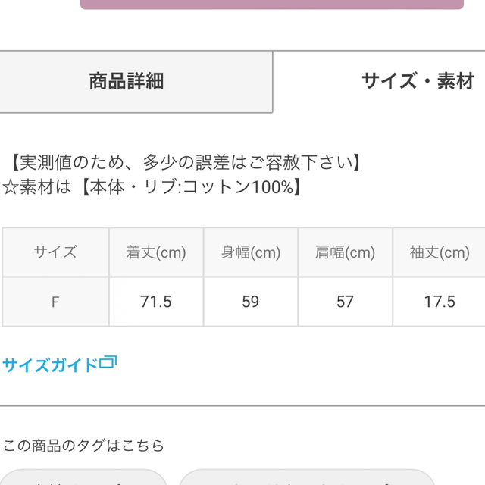Click the 57 shoulder width cell
The image size is (485, 485).
click(x=346, y=302)
